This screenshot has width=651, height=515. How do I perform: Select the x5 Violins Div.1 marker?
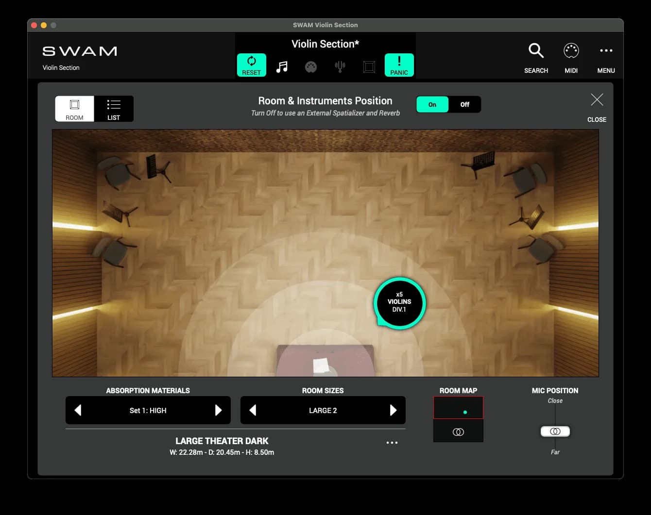click(x=399, y=302)
